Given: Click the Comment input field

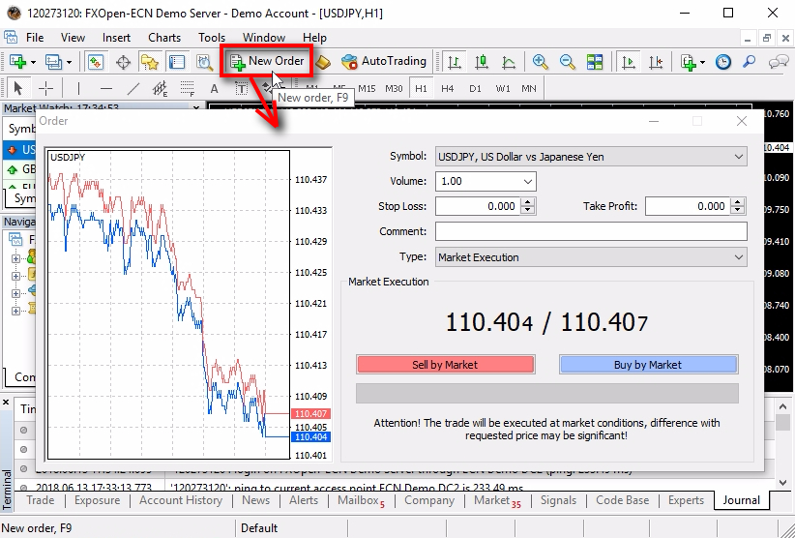Looking at the screenshot, I should tap(591, 231).
